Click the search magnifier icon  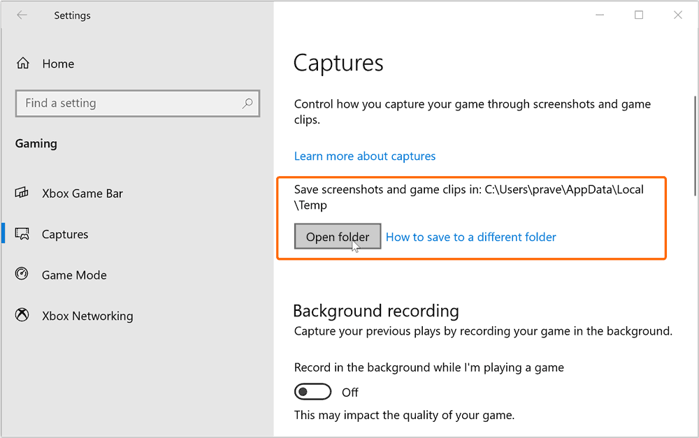click(247, 103)
